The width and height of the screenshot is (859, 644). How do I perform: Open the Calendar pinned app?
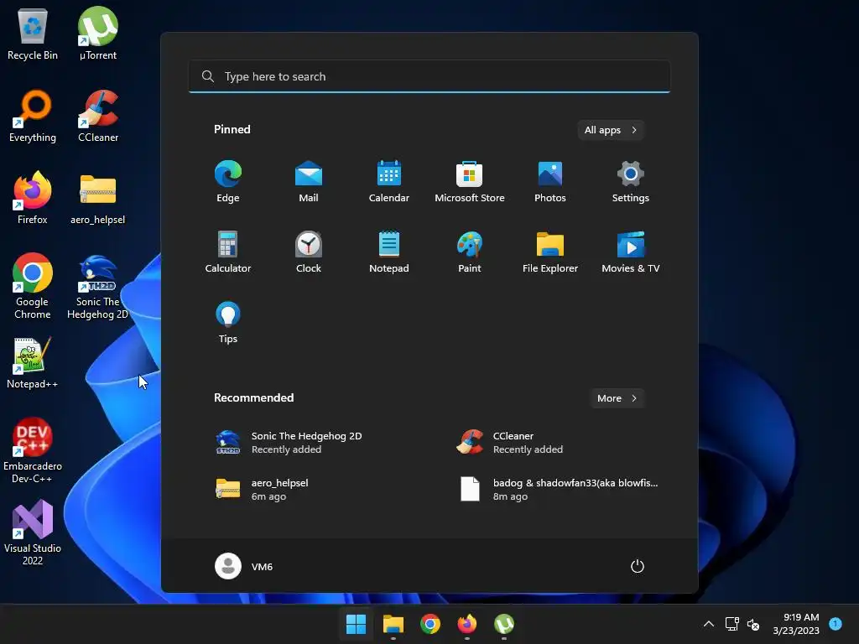click(389, 181)
